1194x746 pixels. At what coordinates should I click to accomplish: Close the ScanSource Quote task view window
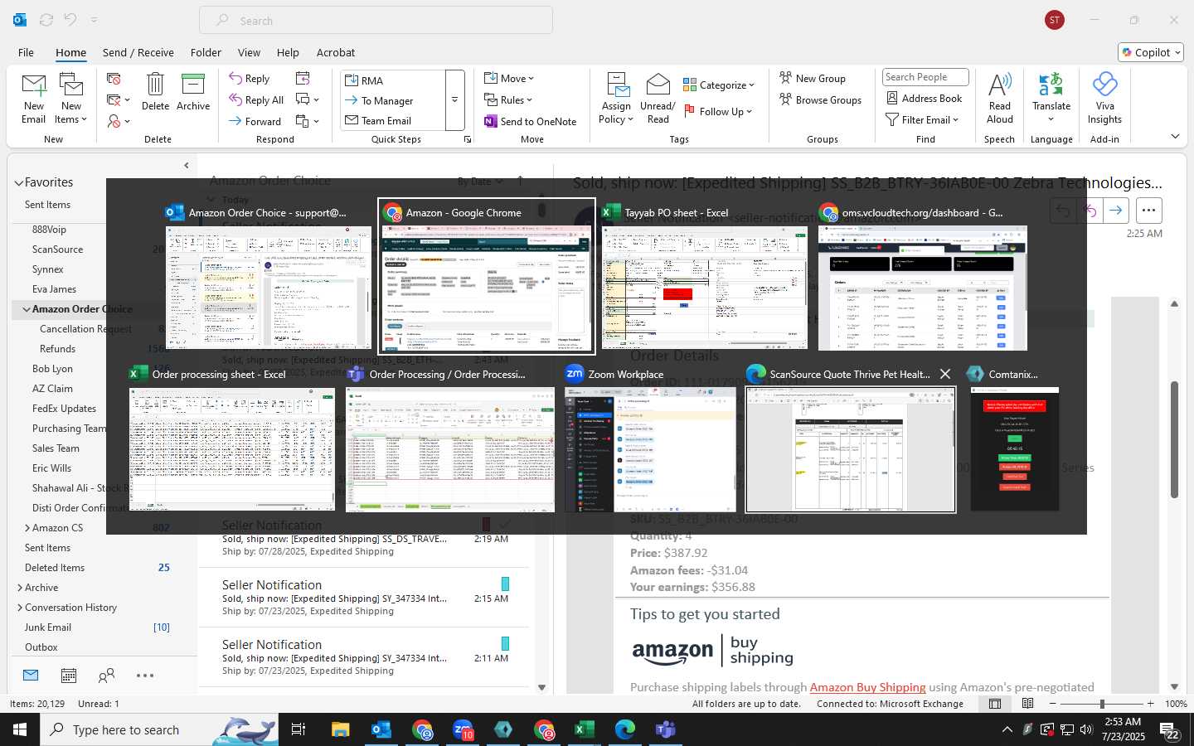(x=945, y=374)
